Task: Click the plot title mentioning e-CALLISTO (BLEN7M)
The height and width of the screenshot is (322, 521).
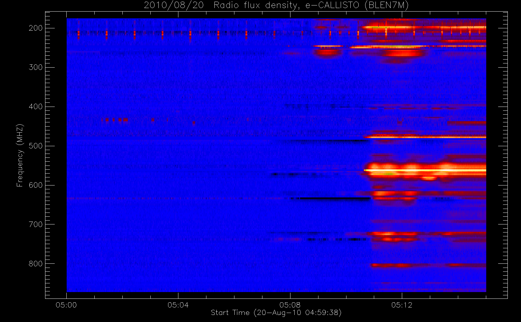Action: click(276, 5)
